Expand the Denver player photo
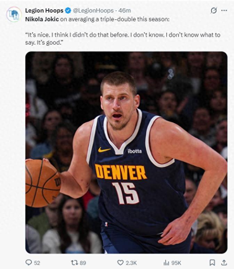This screenshot has width=234, height=269. [126, 152]
